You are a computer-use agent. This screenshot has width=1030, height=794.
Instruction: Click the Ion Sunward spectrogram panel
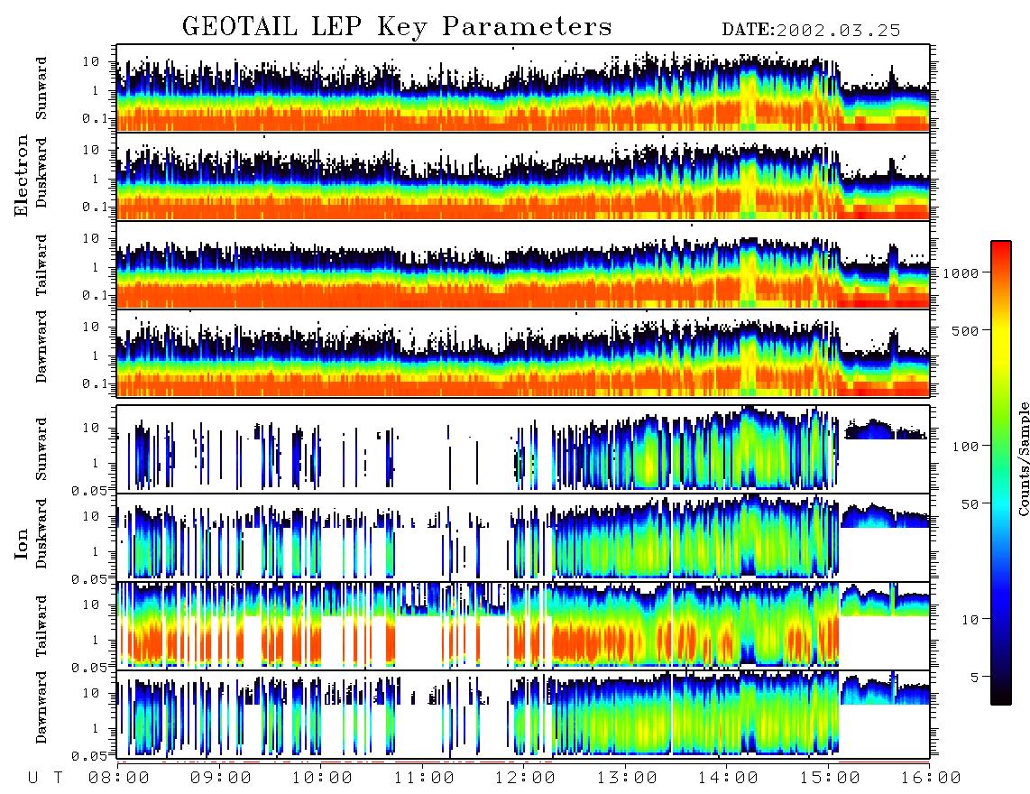523,449
